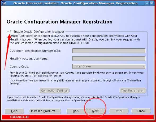Open Installed Products list
Screen dimensions: 156x122
(45, 111)
